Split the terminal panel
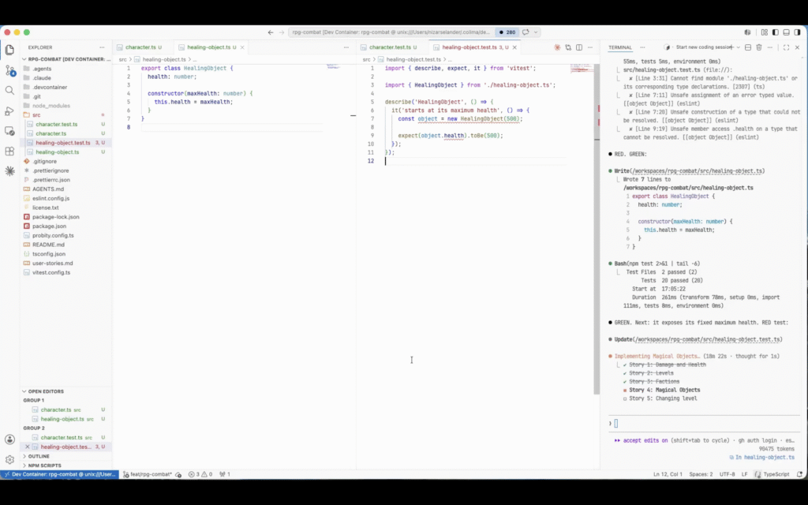808x505 pixels. coord(748,47)
